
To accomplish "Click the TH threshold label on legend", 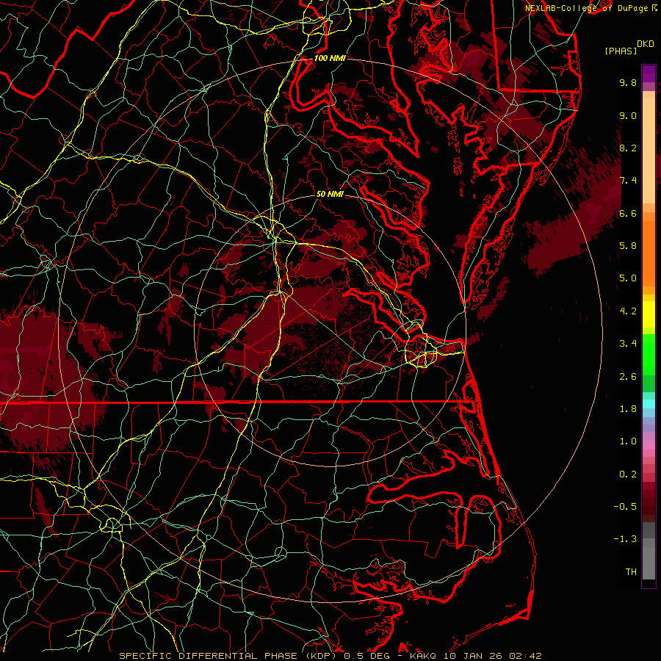I will pyautogui.click(x=631, y=572).
